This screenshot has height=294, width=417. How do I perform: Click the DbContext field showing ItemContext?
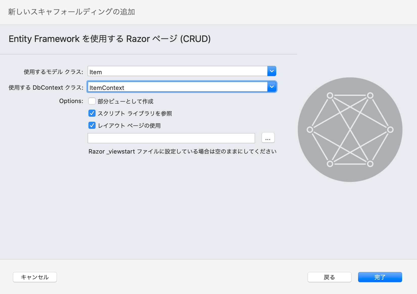point(177,87)
